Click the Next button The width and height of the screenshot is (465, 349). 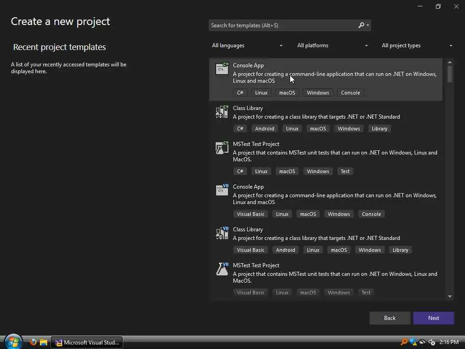click(434, 318)
